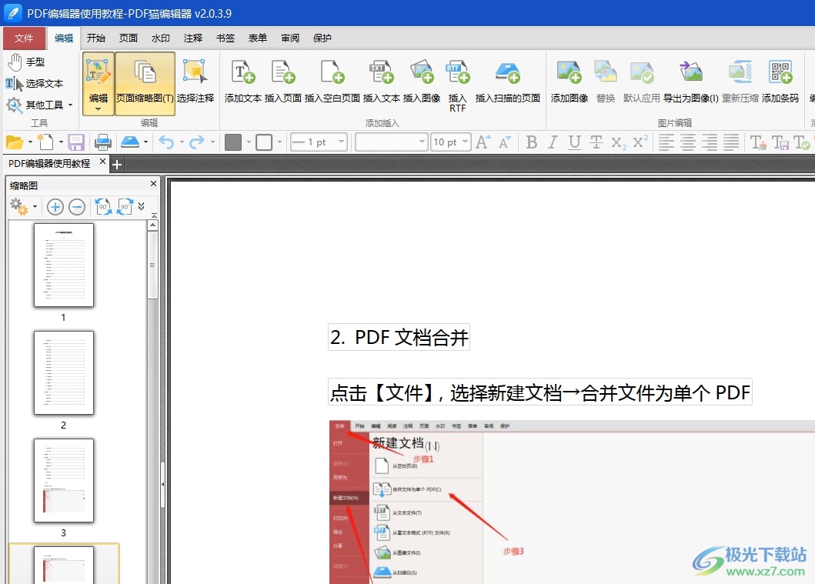Add a new document tab with plus
This screenshot has width=815, height=584.
[117, 165]
